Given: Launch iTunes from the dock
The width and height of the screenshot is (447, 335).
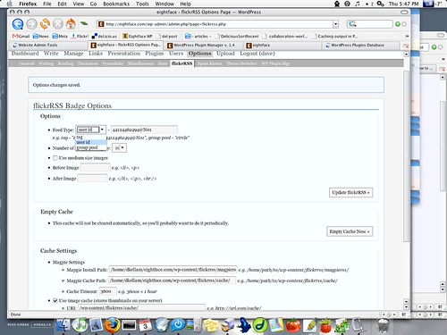Looking at the screenshot, I should [80, 325].
